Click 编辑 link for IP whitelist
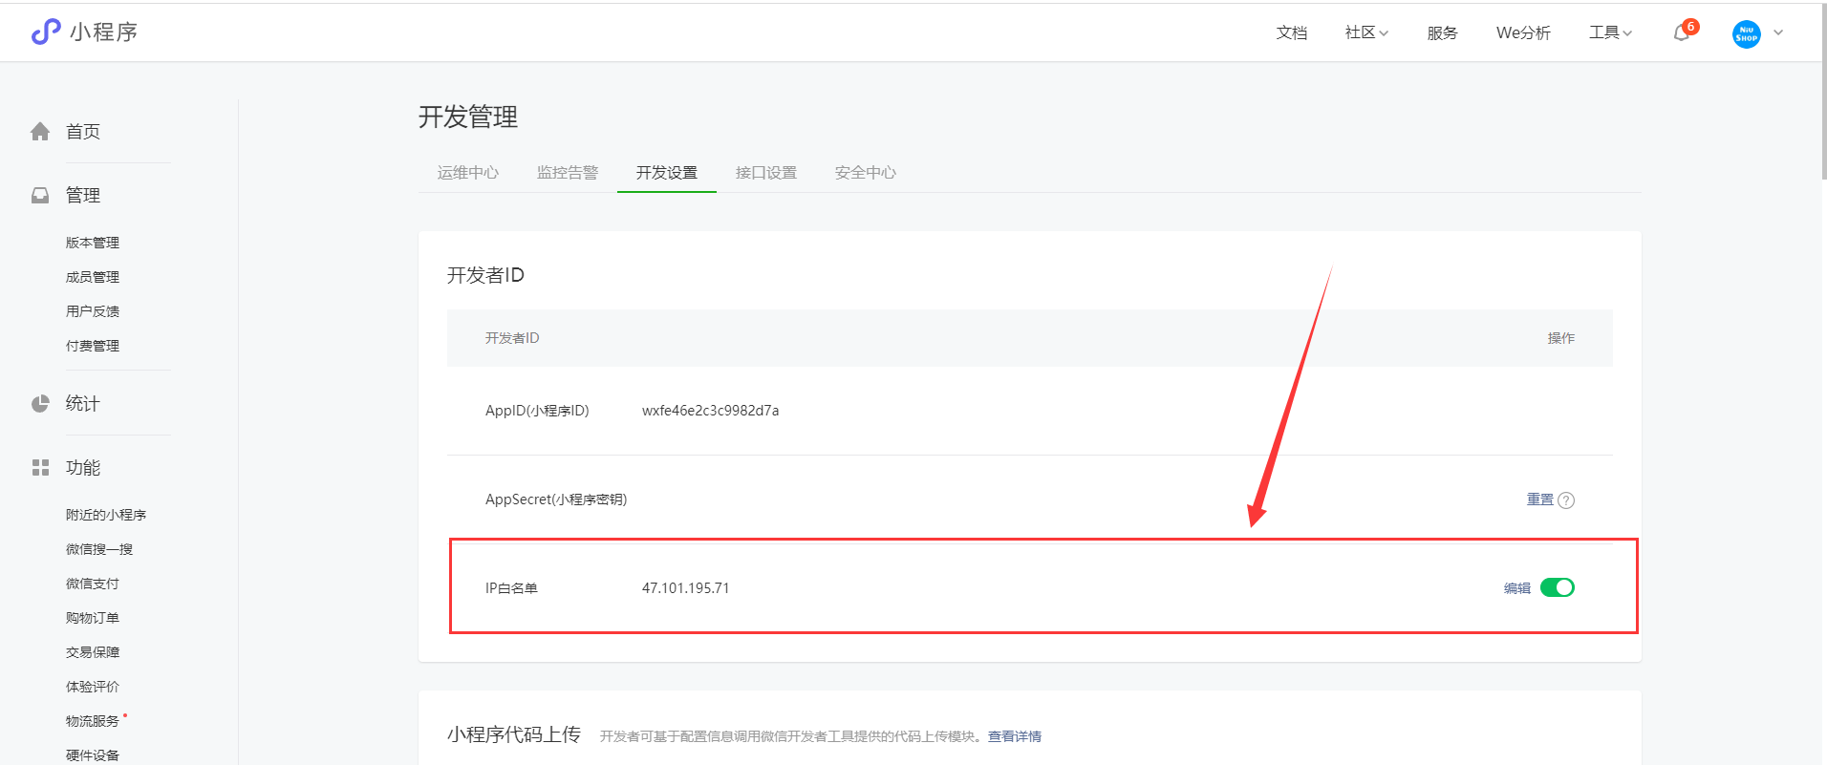 pos(1516,588)
